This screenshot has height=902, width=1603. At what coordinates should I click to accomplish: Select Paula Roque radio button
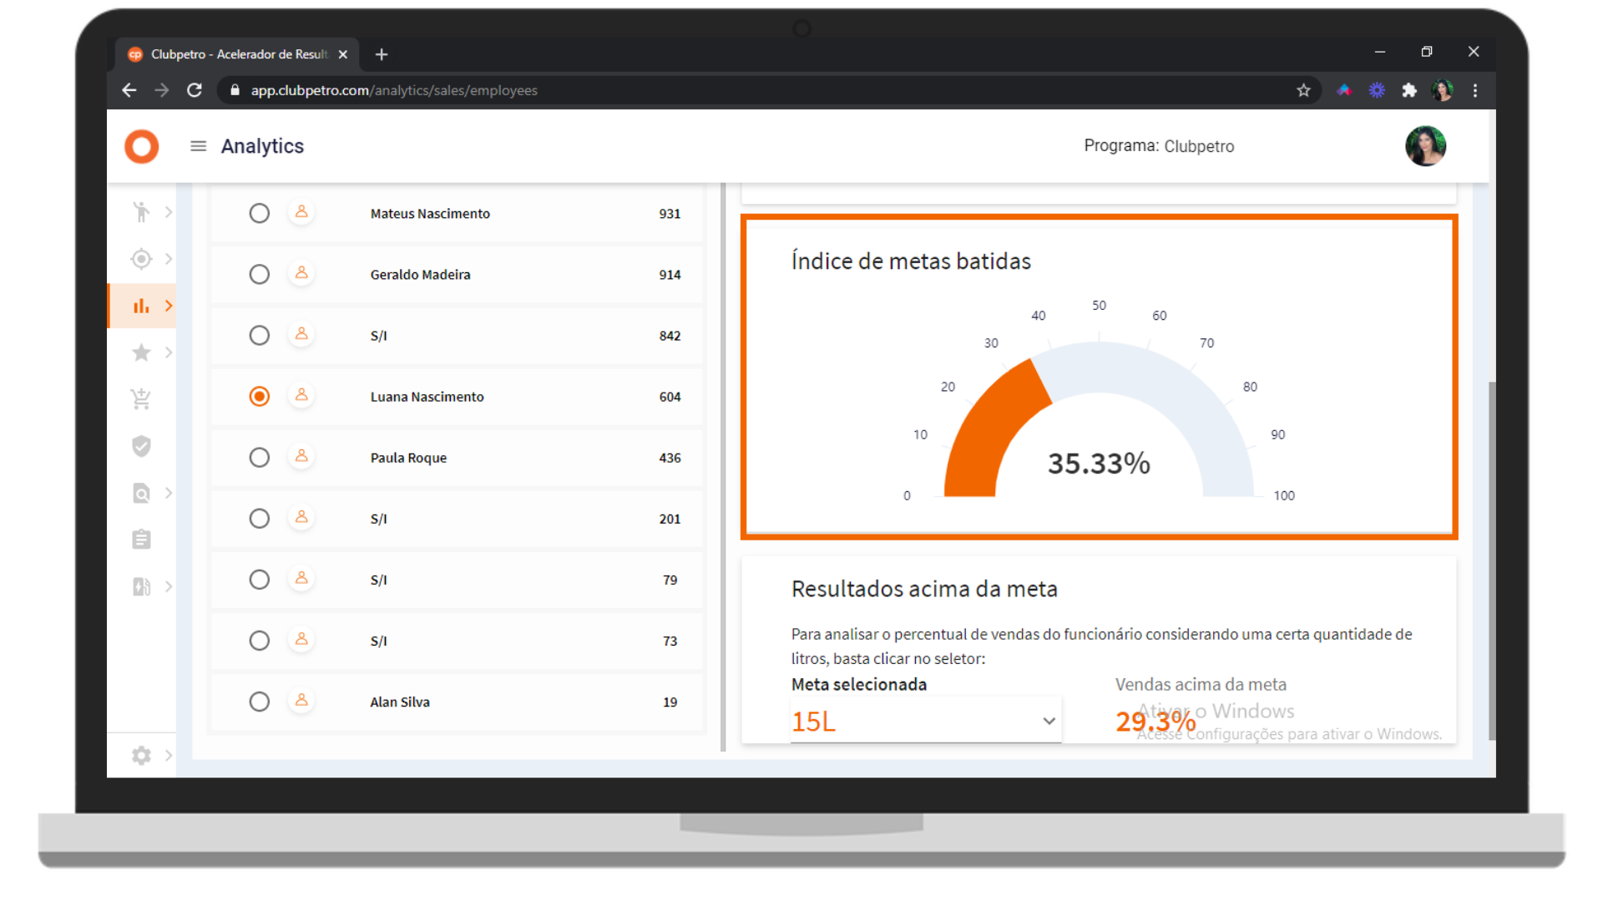pos(260,458)
